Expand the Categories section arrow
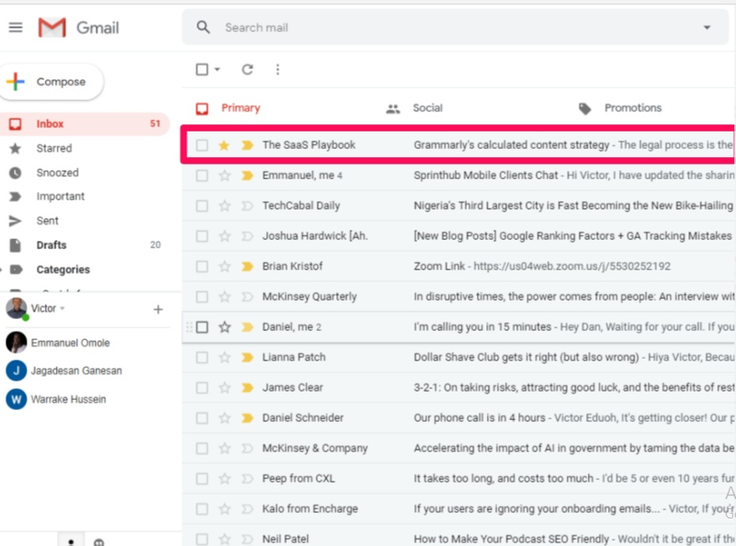 2,269
